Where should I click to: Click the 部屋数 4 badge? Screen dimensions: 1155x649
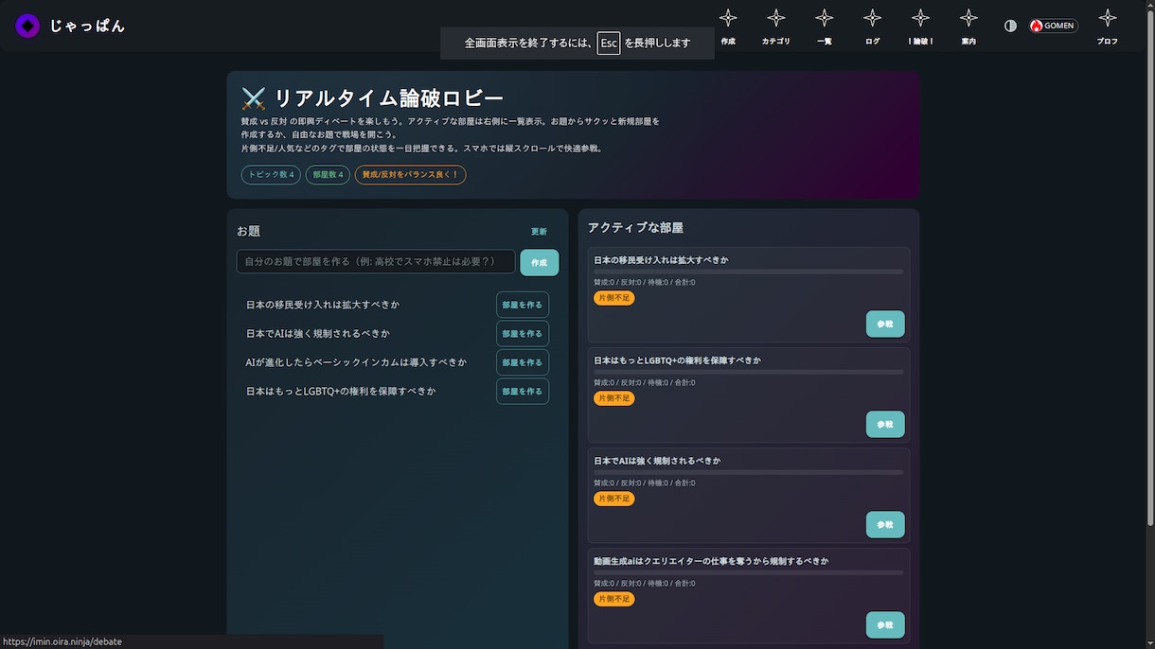[328, 175]
